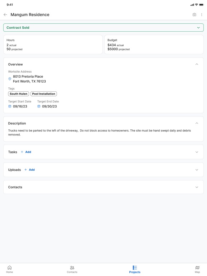Add a new task
Image resolution: width=207 pixels, height=276 pixels.
click(x=26, y=152)
